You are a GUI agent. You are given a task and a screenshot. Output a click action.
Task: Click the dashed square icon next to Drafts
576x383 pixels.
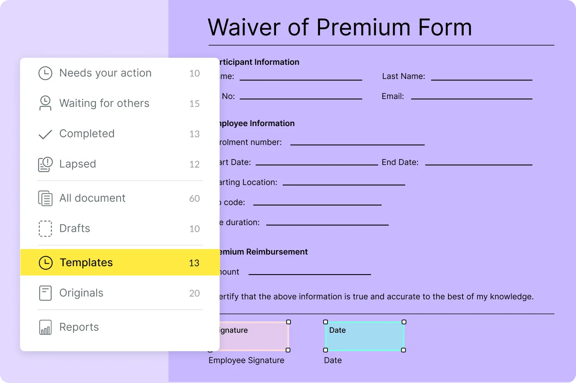45,228
